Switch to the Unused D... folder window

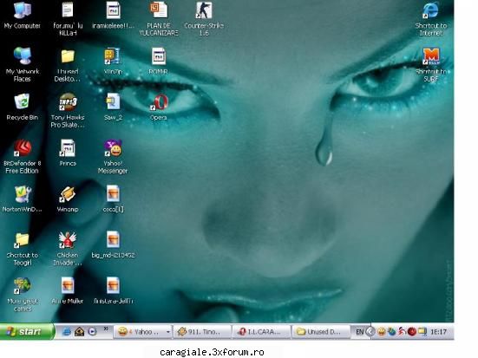tap(320, 332)
